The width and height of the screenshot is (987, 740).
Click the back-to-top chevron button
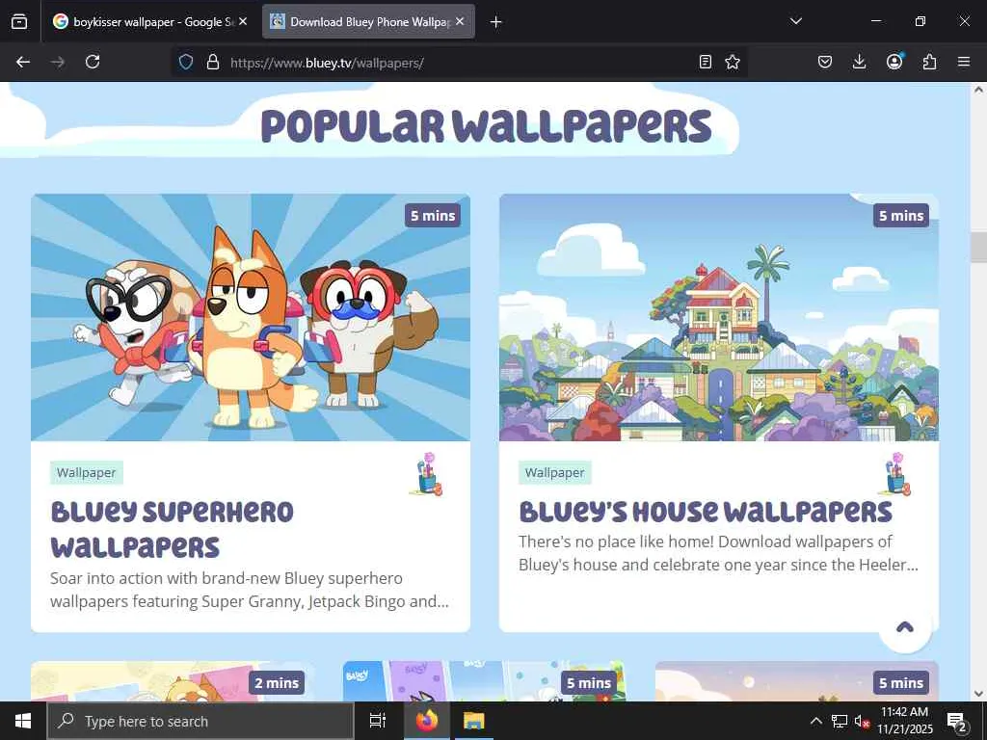[x=904, y=626]
